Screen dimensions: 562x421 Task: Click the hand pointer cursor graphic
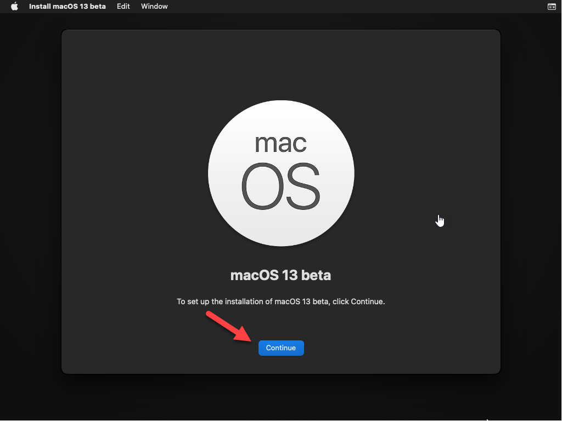point(440,220)
